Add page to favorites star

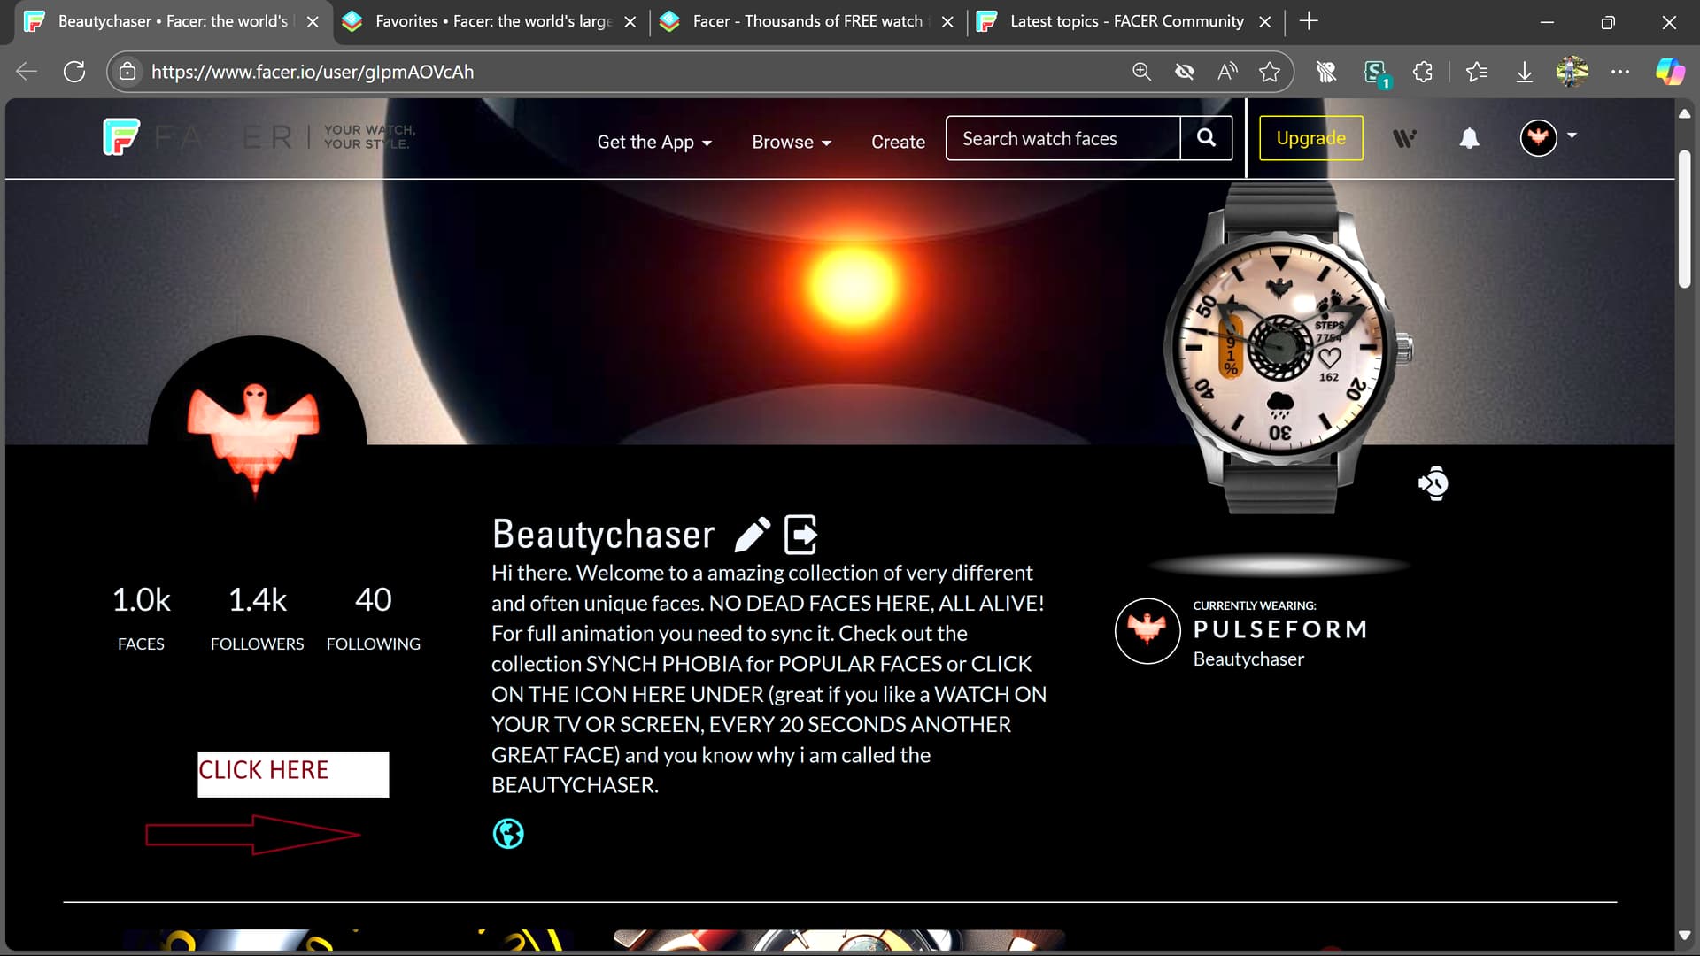[x=1270, y=72]
